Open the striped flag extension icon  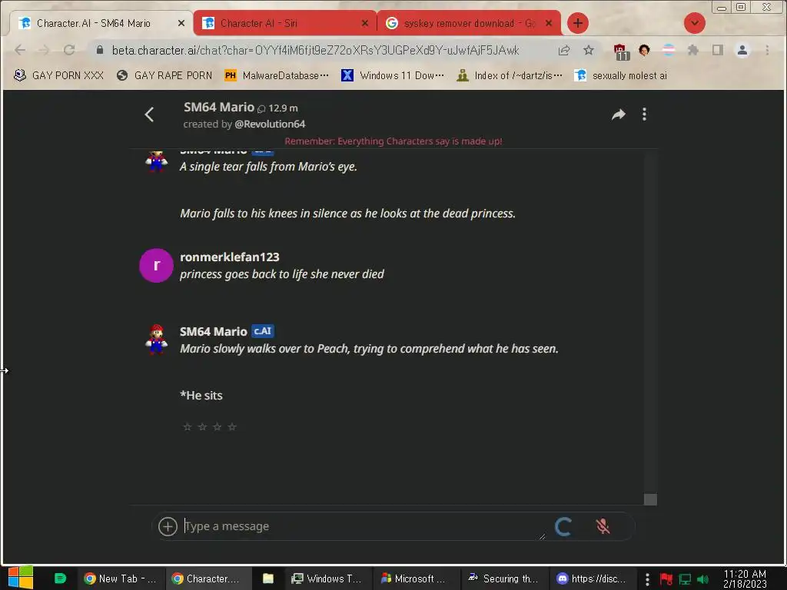[669, 50]
